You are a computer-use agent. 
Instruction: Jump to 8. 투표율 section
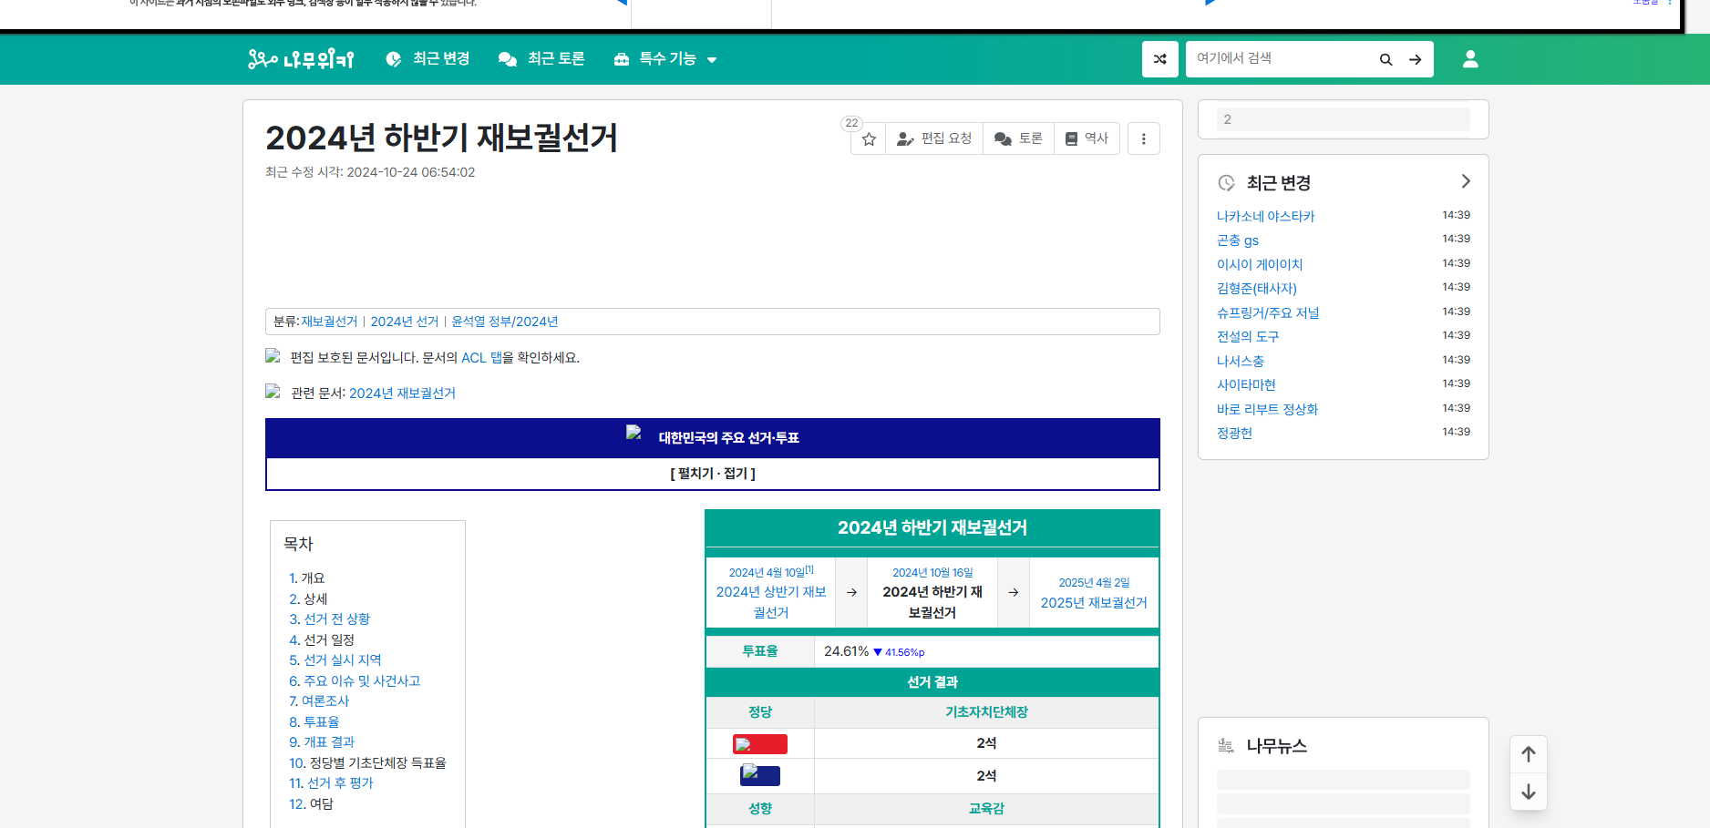[x=314, y=722]
